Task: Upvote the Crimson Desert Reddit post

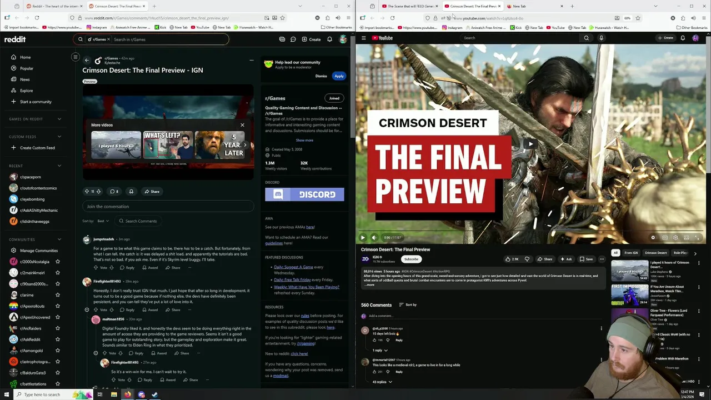Action: point(87,192)
